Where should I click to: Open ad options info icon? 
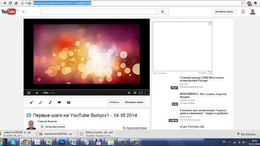211,73
